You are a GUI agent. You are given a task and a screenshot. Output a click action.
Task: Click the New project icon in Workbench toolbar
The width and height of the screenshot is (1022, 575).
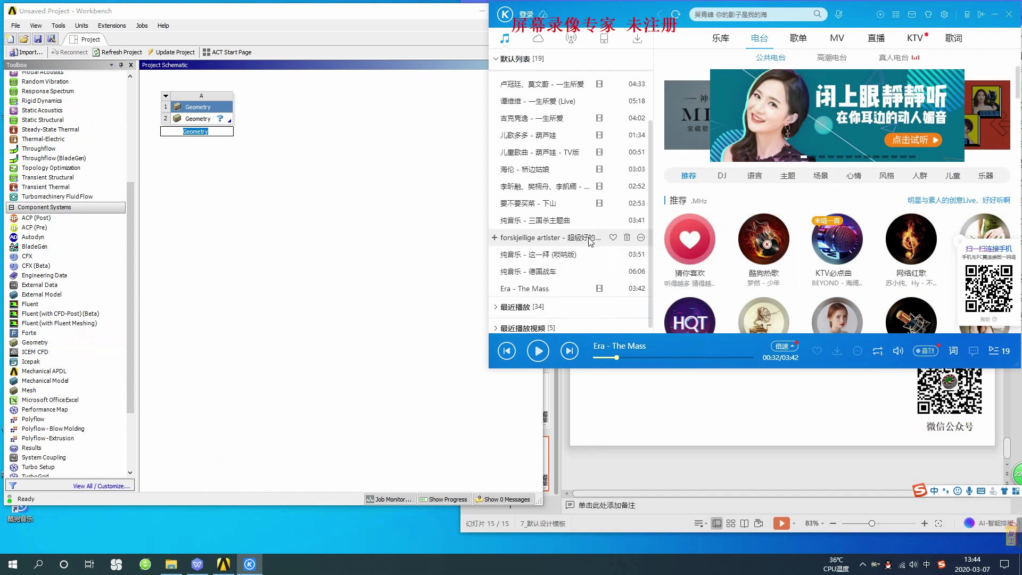click(x=10, y=39)
